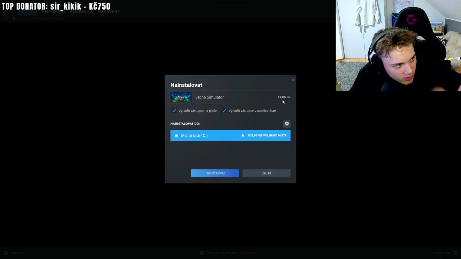Image resolution: width=461 pixels, height=259 pixels.
Task: Open install settings via the gear icon
Action: [x=287, y=124]
